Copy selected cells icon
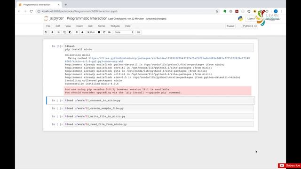301x169 pixels. [x=64, y=32]
